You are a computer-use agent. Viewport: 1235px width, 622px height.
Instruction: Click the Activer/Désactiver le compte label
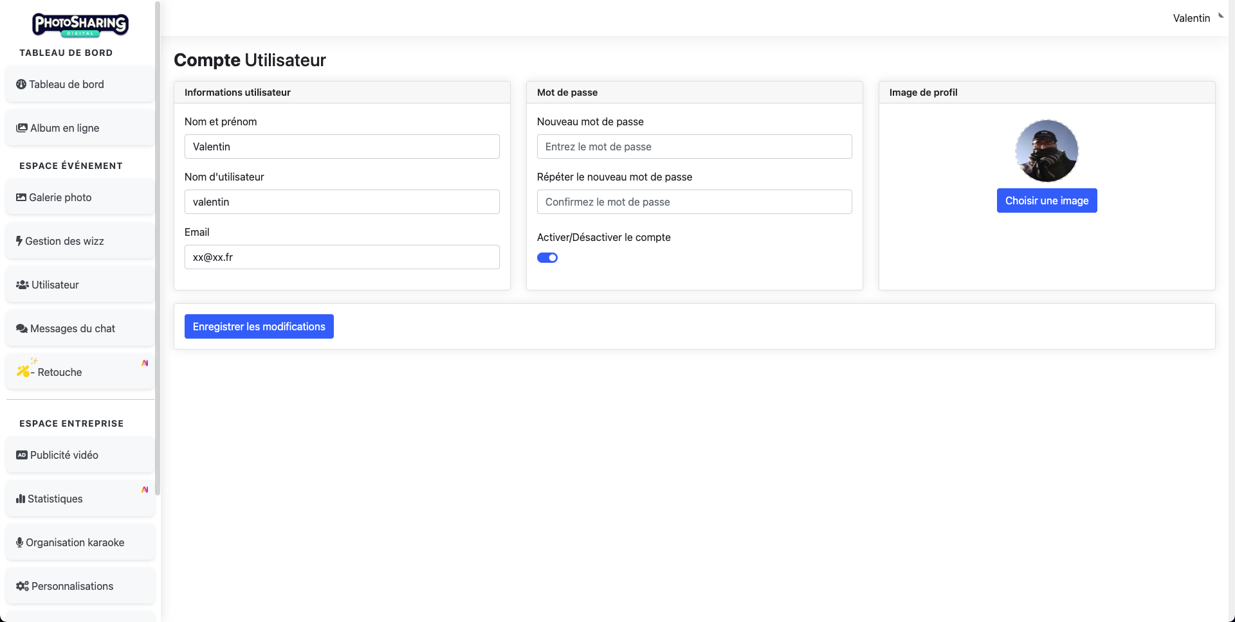[x=604, y=237]
